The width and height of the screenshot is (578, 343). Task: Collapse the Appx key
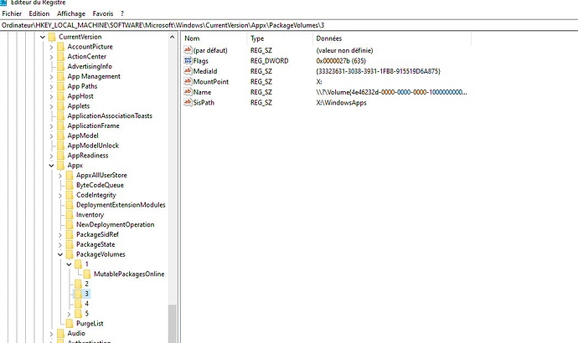(51, 166)
